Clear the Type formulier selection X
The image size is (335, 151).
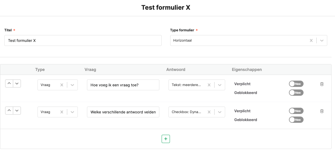point(311,40)
